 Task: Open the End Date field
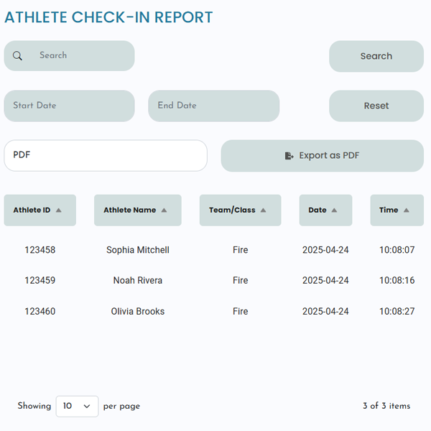coord(213,106)
